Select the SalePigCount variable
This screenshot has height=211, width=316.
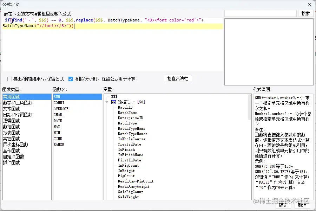pos(130,192)
